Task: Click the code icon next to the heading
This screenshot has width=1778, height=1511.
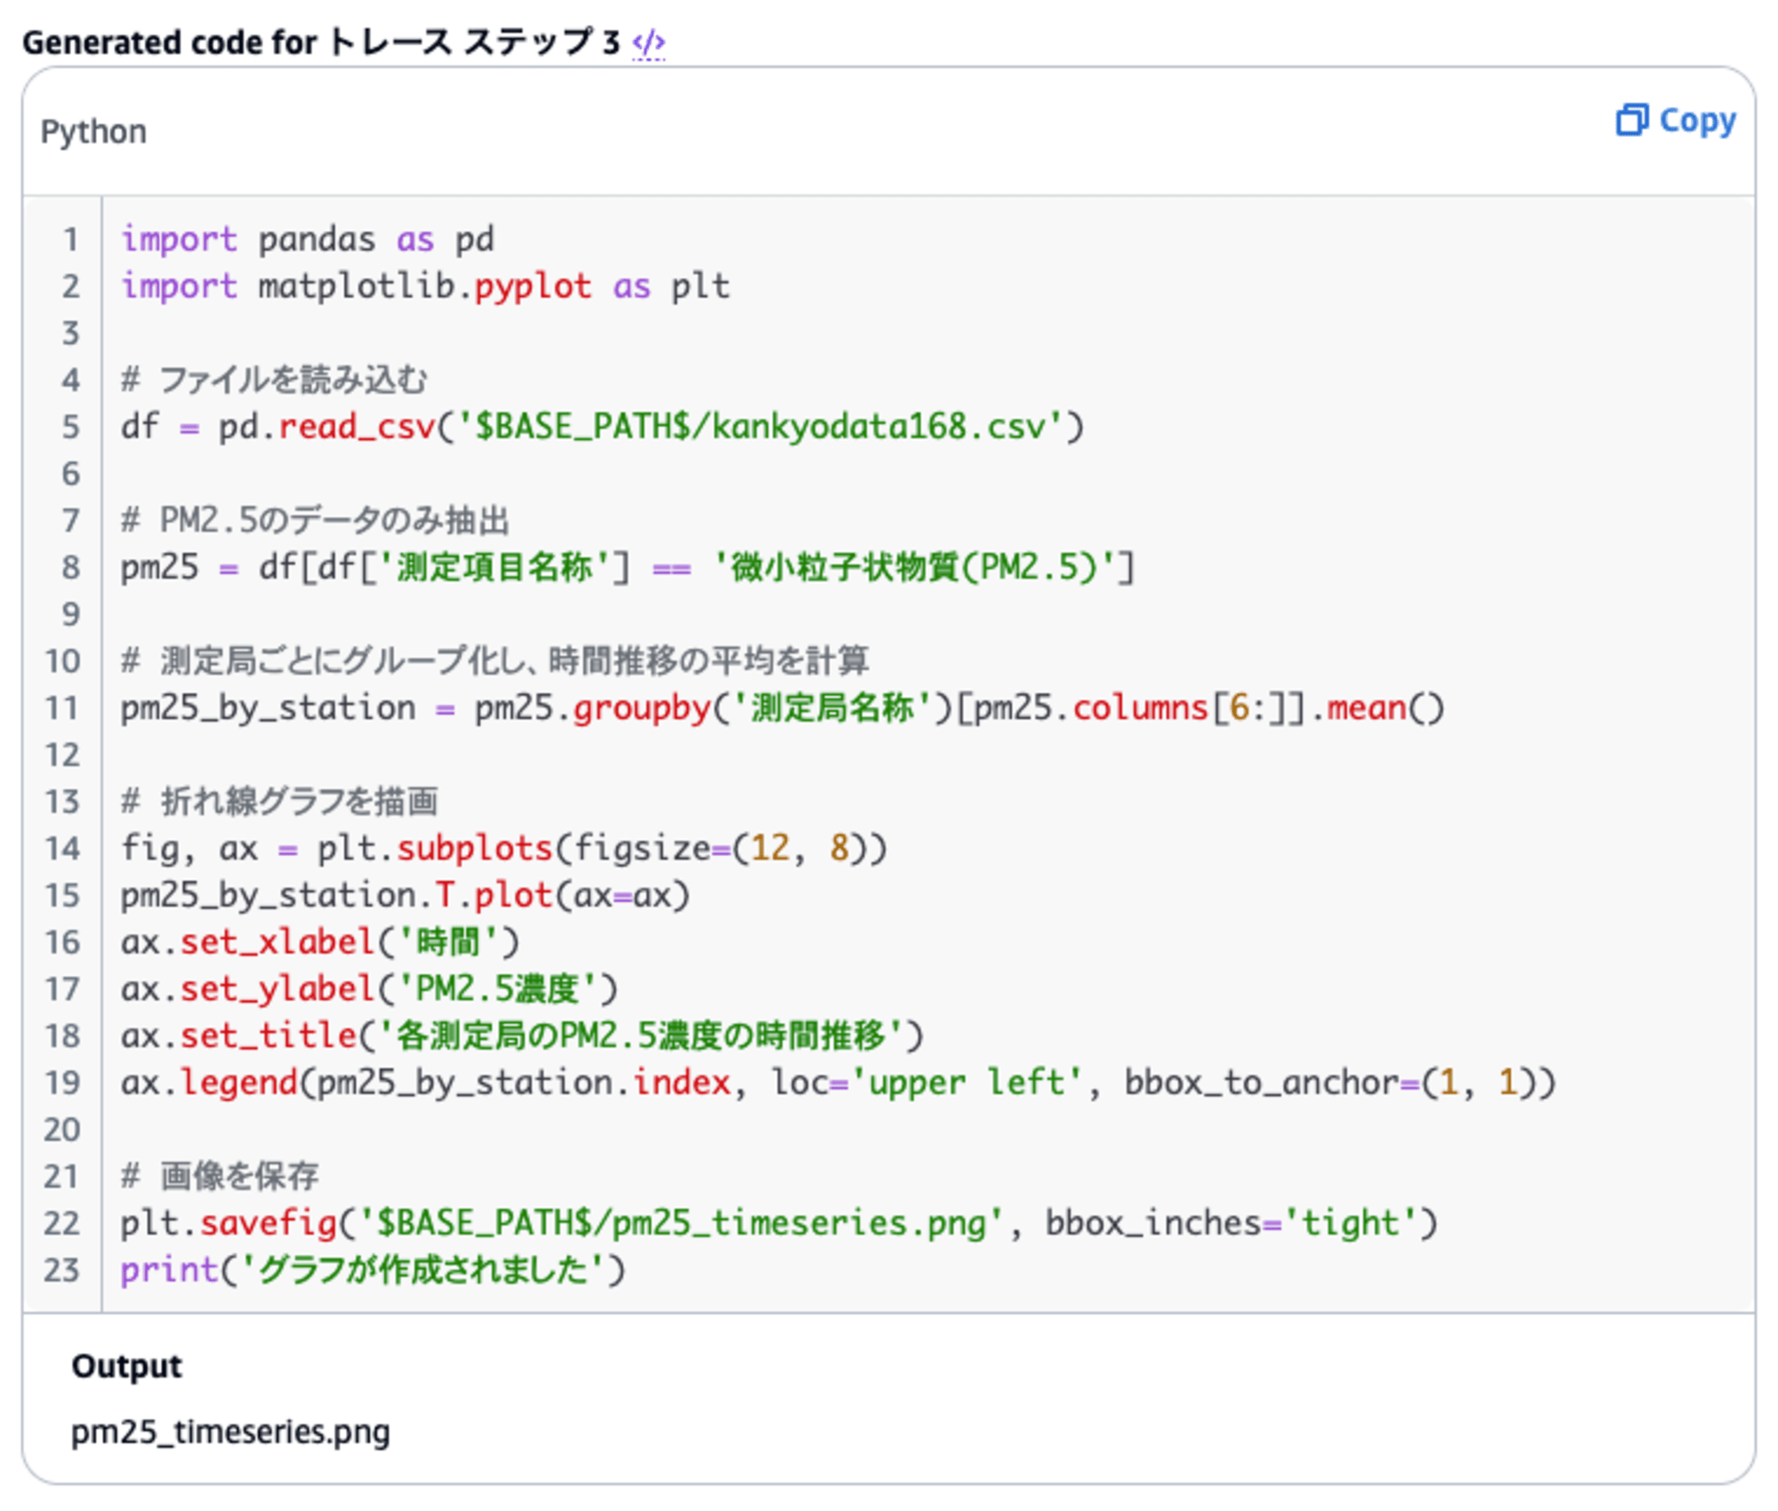Action: point(649,42)
